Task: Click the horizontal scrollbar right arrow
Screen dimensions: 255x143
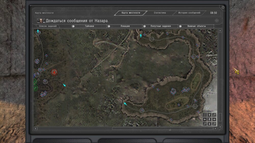Action: click(x=215, y=128)
